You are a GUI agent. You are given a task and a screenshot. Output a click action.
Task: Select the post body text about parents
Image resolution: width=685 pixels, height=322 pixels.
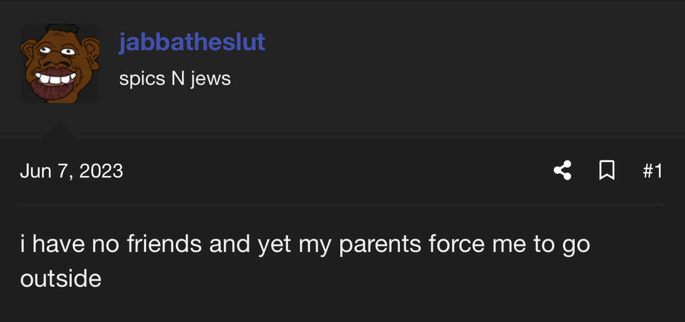click(x=305, y=261)
